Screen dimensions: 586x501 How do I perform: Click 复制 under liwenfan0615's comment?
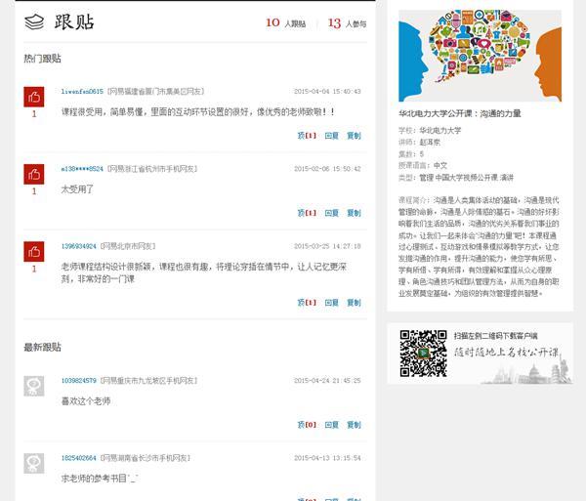tap(354, 136)
